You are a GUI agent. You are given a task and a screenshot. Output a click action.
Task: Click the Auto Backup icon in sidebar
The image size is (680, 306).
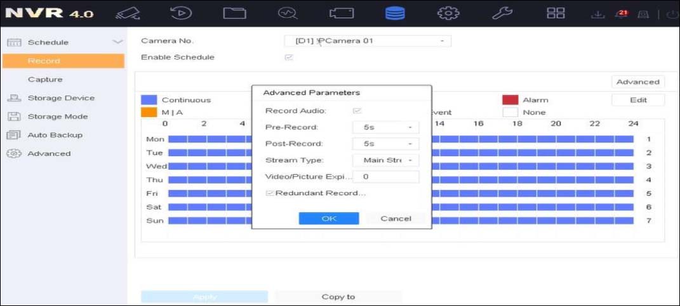14,135
